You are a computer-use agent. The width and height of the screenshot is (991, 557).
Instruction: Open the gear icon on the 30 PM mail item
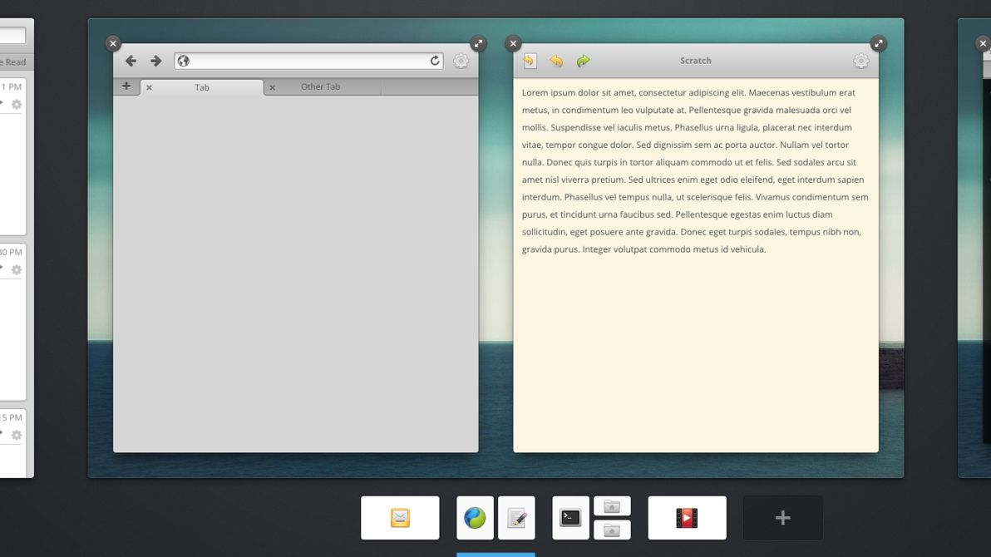click(17, 270)
